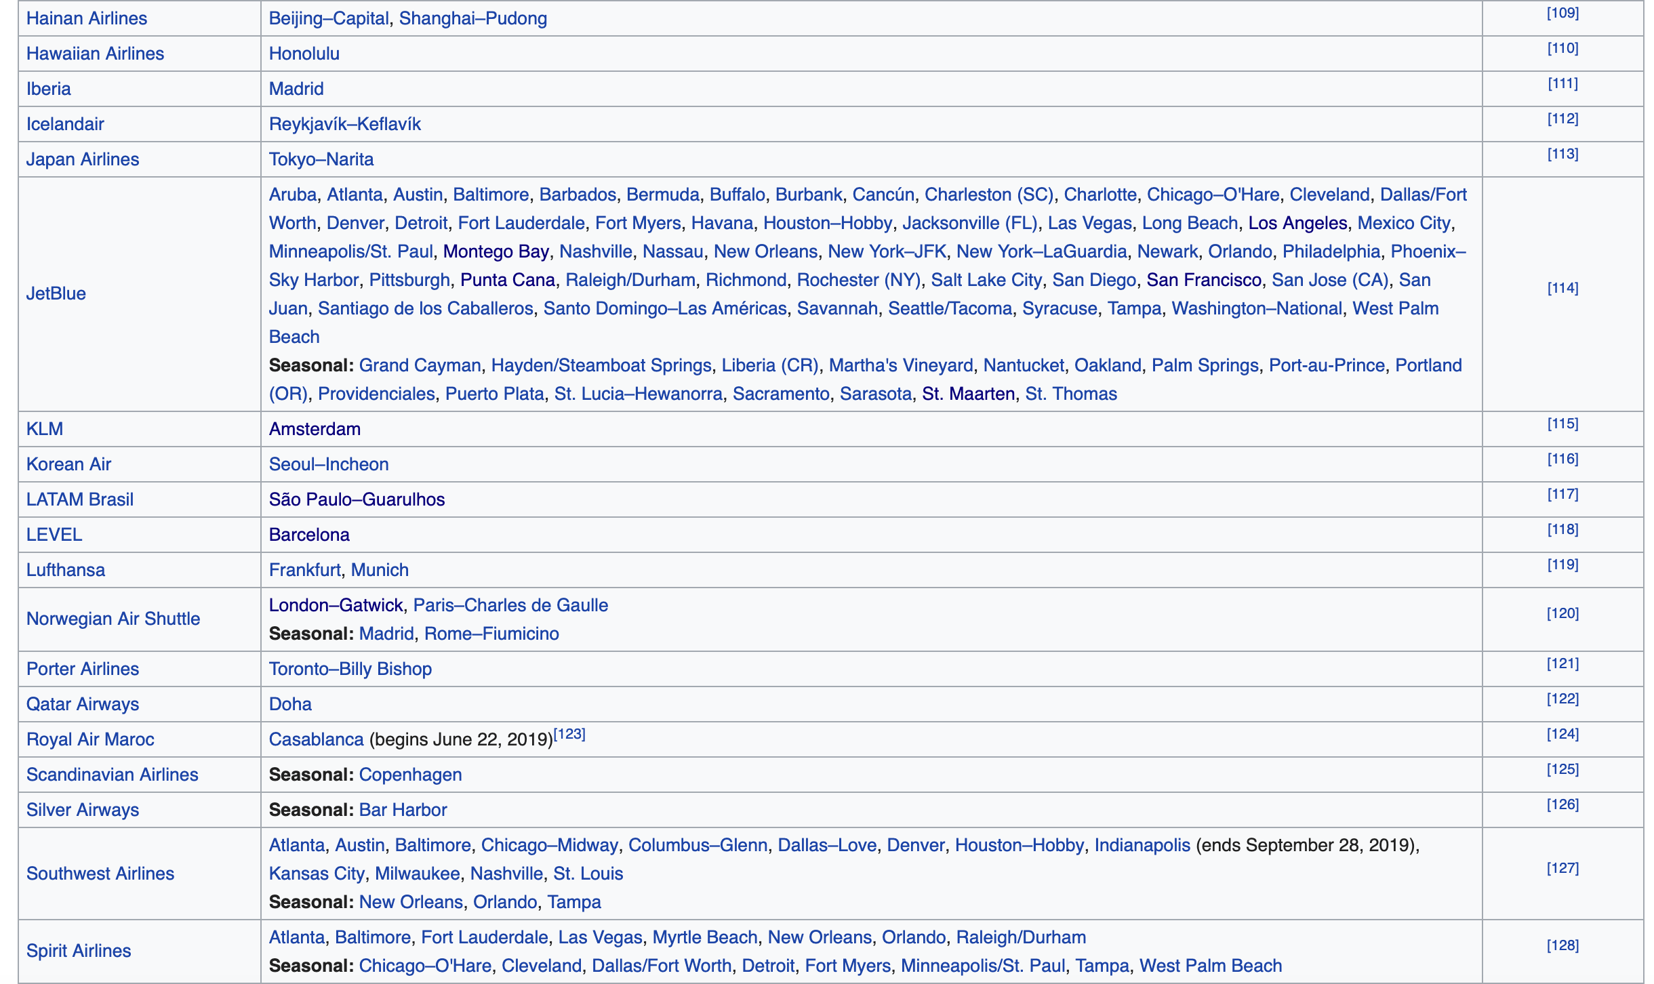Open reference citation [114]
1654x984 pixels.
1562,289
